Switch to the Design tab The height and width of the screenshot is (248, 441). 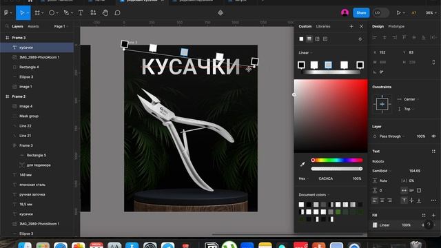pyautogui.click(x=378, y=26)
